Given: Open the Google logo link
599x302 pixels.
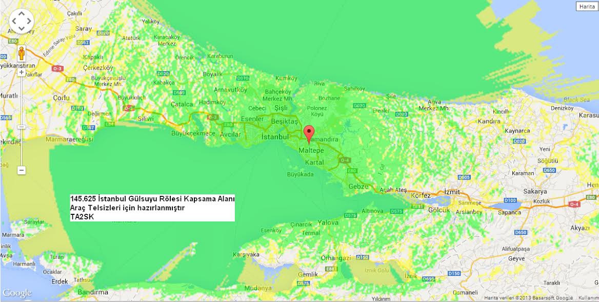Looking at the screenshot, I should click(x=17, y=293).
